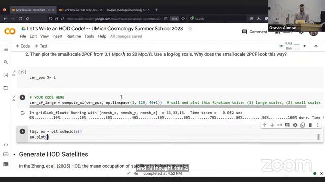Expand the RAM Disk runtime dropdown

coord(305,46)
